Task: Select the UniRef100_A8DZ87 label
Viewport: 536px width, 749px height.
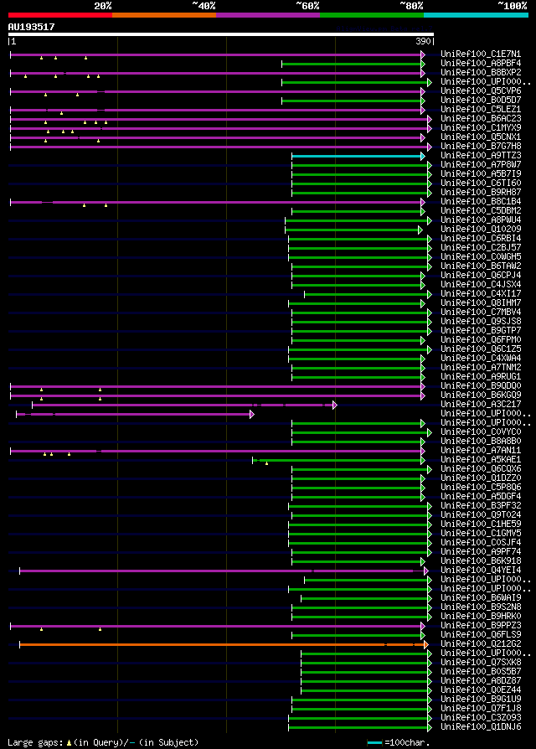Action: 481,680
